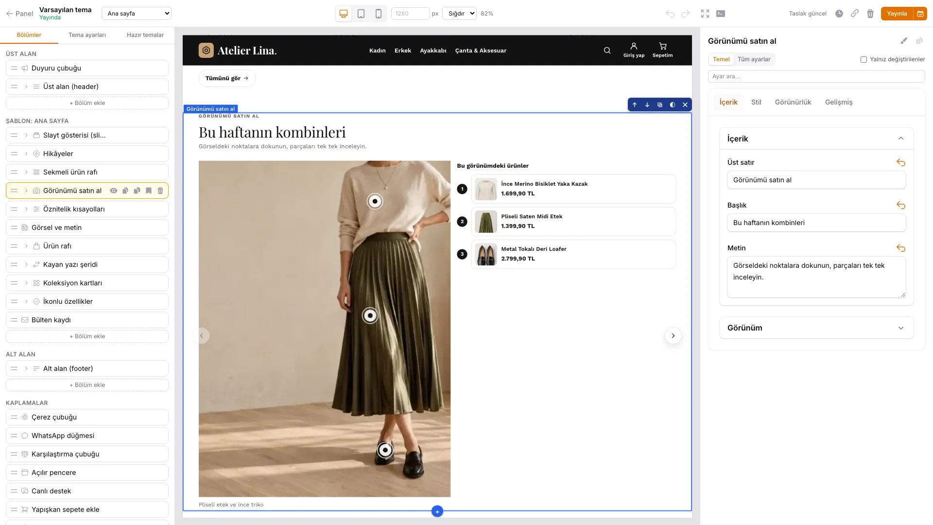933x525 pixels.
Task: Click the Tümünü gör button in preview
Action: coord(227,78)
